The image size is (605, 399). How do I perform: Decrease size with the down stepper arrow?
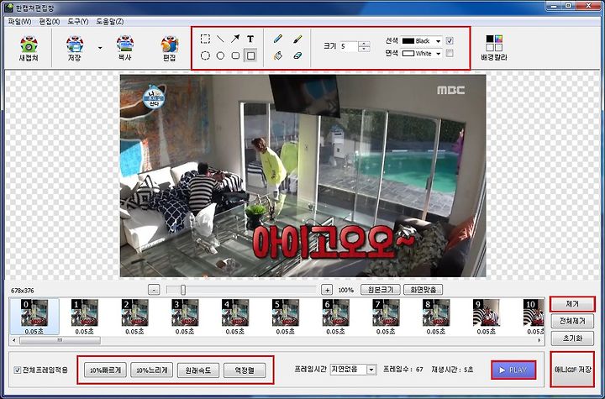click(364, 49)
